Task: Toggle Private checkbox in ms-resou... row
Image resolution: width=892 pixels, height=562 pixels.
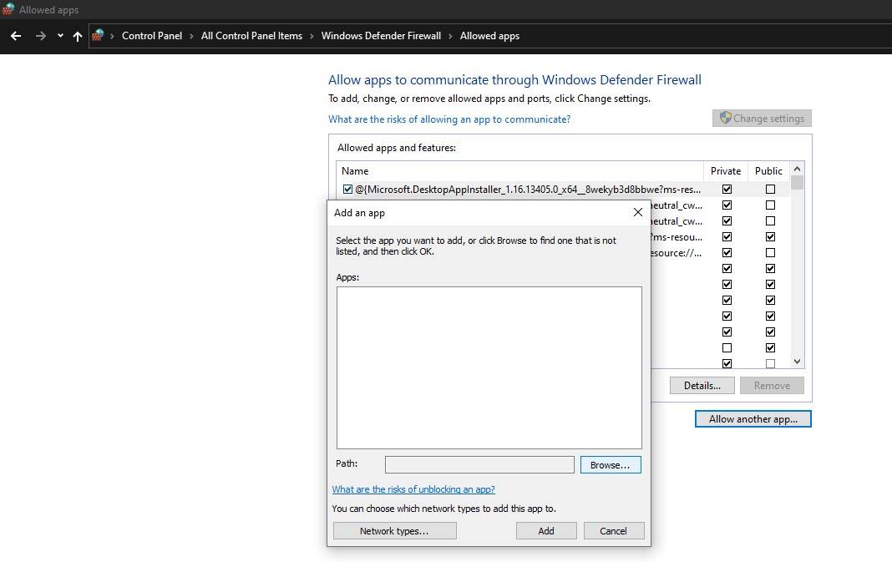Action: tap(727, 236)
